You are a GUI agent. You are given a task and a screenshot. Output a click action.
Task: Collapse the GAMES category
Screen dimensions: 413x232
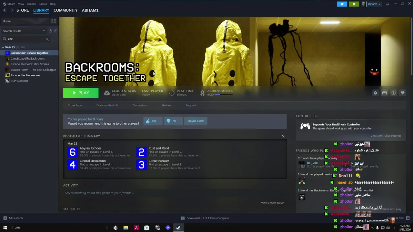click(3, 47)
